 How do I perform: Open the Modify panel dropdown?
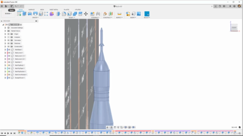(x=72, y=18)
